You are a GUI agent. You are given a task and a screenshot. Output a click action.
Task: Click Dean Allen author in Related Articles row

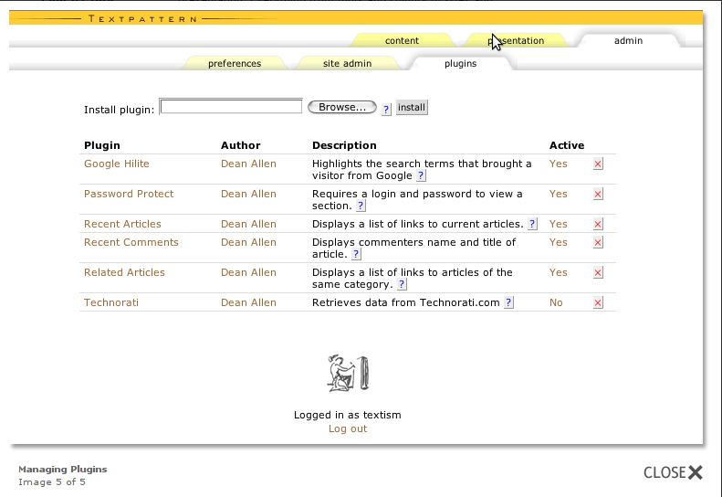[248, 272]
